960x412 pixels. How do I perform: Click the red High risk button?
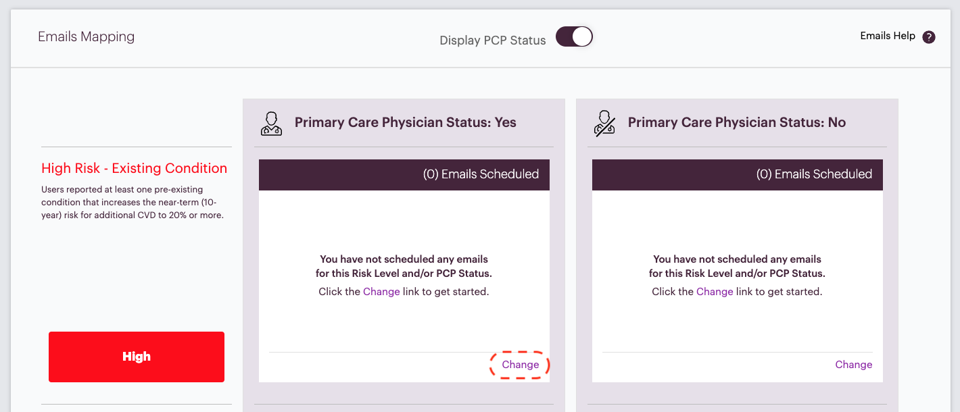[x=137, y=357]
